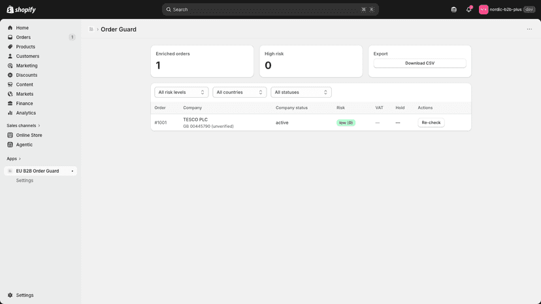Screen dimensions: 541x304
Task: Open Analytics in sidebar
Action: click(x=41, y=113)
